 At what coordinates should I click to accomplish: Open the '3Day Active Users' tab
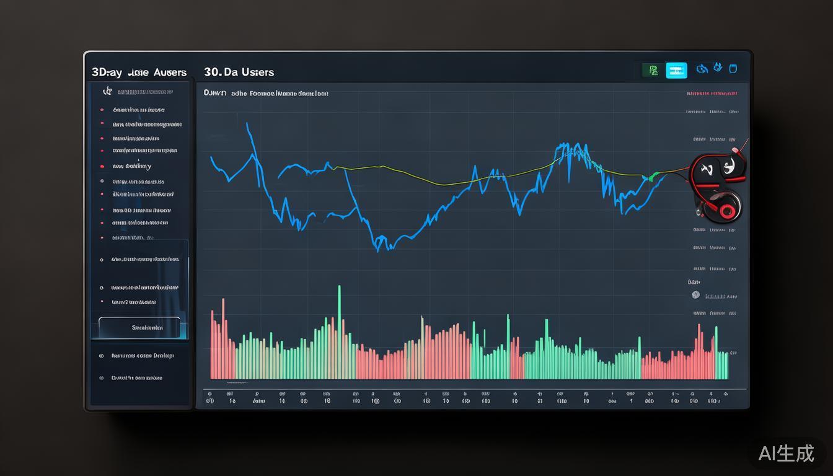click(x=139, y=73)
